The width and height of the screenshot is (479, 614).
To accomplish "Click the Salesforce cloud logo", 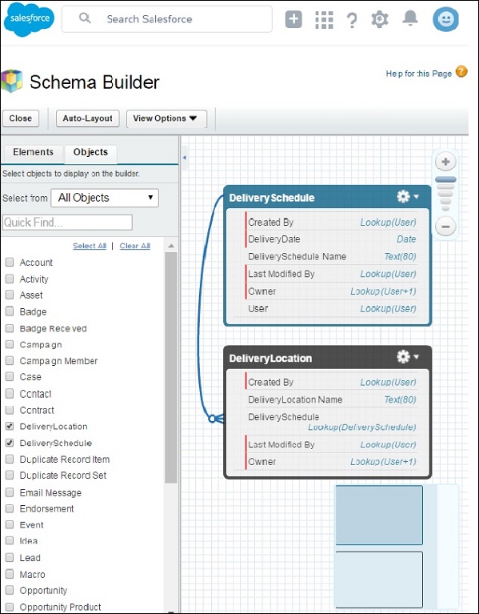I will 29,19.
